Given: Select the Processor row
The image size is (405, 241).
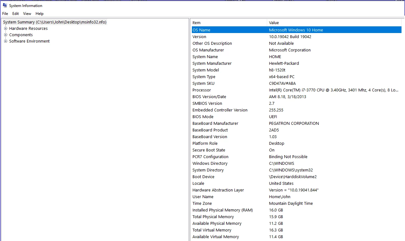Looking at the screenshot, I should click(296, 90).
